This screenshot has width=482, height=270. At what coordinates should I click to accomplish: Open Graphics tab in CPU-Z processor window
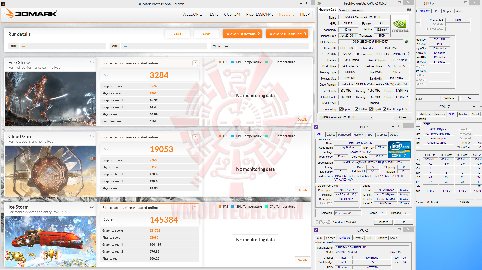pos(382,135)
